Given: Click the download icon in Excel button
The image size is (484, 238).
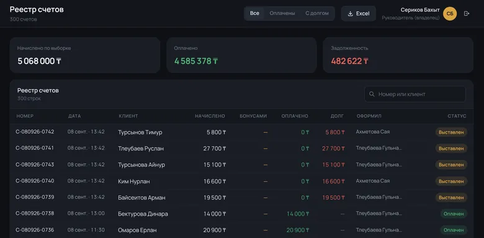Looking at the screenshot, I should [351, 14].
